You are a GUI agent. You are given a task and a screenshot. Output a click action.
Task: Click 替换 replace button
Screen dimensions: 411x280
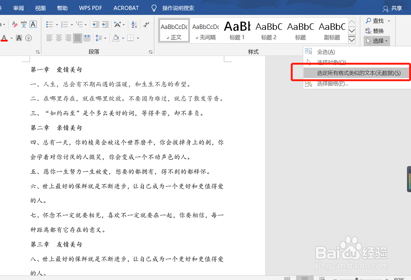click(x=374, y=31)
